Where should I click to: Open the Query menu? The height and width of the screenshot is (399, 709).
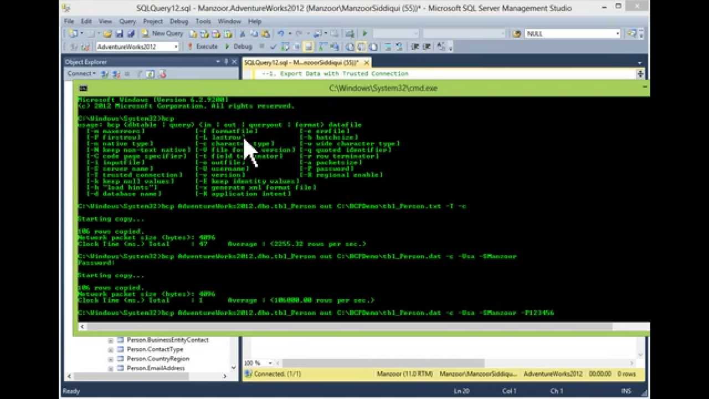pos(127,21)
